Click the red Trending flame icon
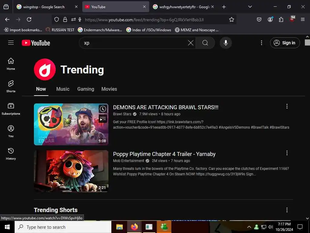The height and width of the screenshot is (233, 310). pyautogui.click(x=45, y=69)
